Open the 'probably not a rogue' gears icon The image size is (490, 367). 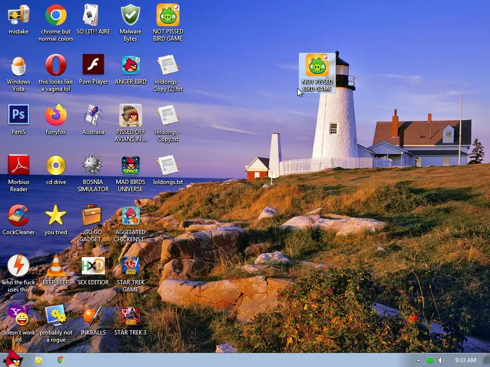56,315
